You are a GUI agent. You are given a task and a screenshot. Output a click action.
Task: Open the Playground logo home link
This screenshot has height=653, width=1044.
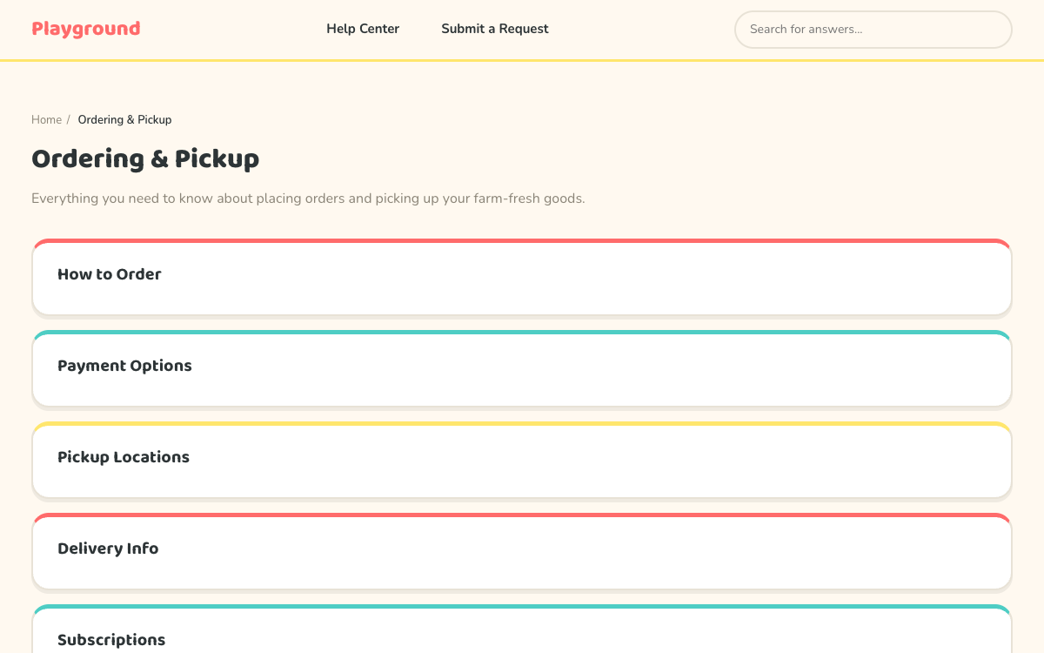pyautogui.click(x=86, y=29)
